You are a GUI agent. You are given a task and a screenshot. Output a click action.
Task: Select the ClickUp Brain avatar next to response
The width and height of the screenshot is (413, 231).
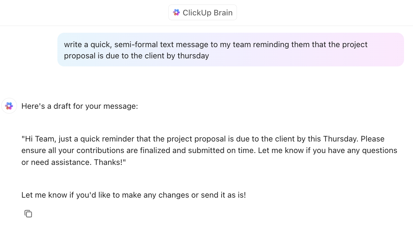pos(9,106)
